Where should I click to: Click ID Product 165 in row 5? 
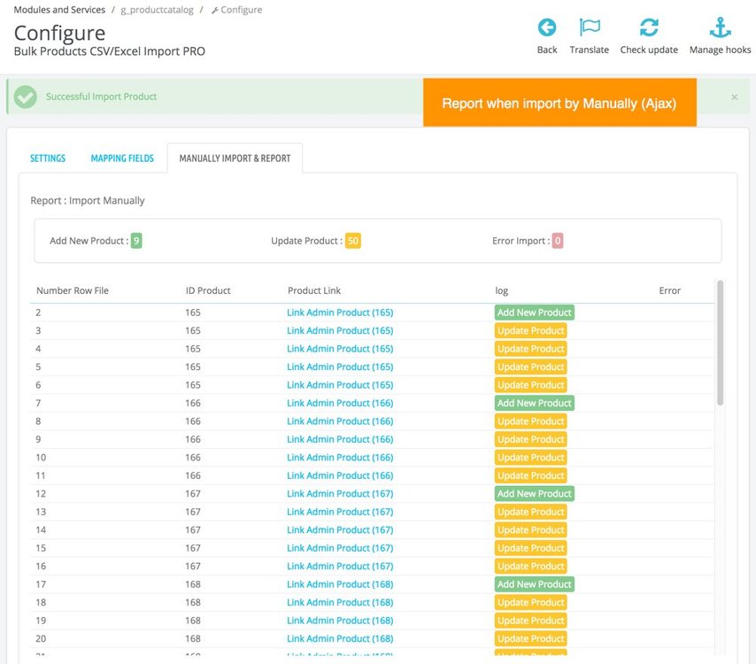tap(193, 367)
